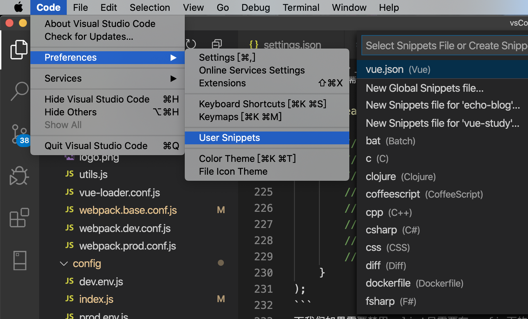Choose Hide Visual Studio Code

click(x=108, y=99)
